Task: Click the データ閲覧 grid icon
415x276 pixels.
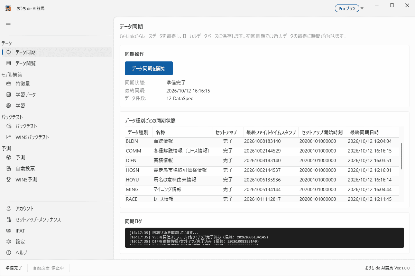Action: coord(9,63)
